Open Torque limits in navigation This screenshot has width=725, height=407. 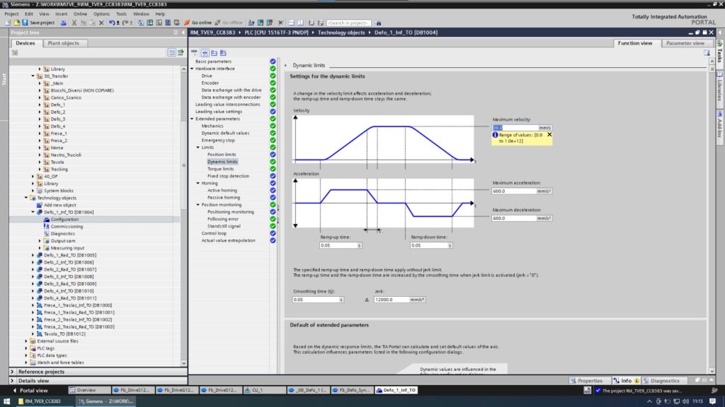coord(221,169)
